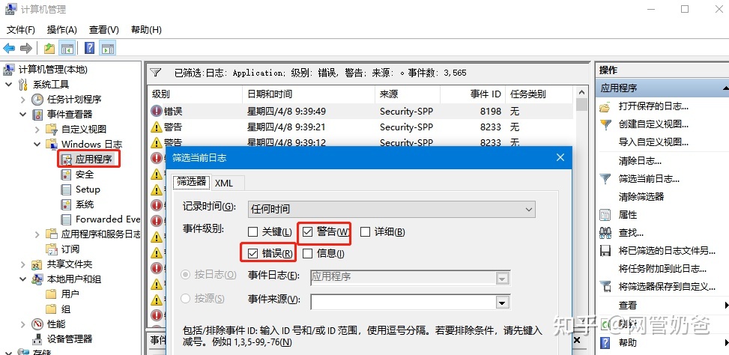Image resolution: width=729 pixels, height=355 pixels.
Task: Click Clear Log (清除日志...) action
Action: coord(640,161)
